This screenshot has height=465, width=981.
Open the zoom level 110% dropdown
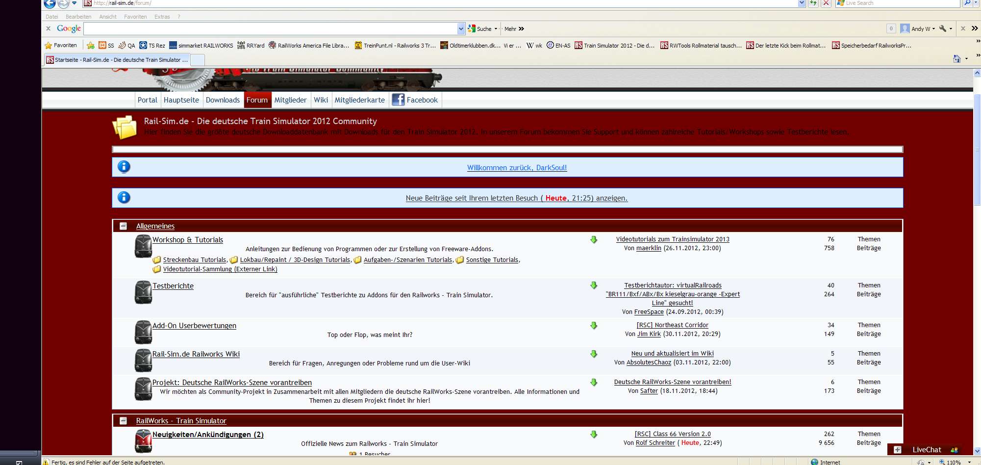coord(969,462)
